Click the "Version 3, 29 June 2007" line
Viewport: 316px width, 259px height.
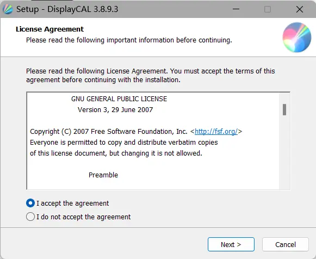(115, 110)
